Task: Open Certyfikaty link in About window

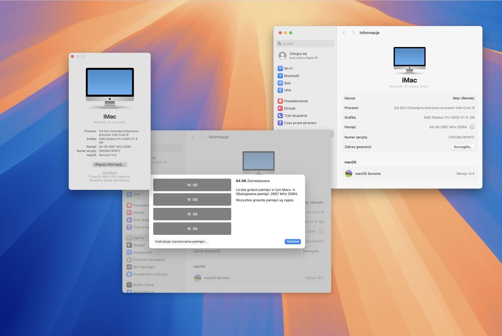Action: tap(110, 173)
